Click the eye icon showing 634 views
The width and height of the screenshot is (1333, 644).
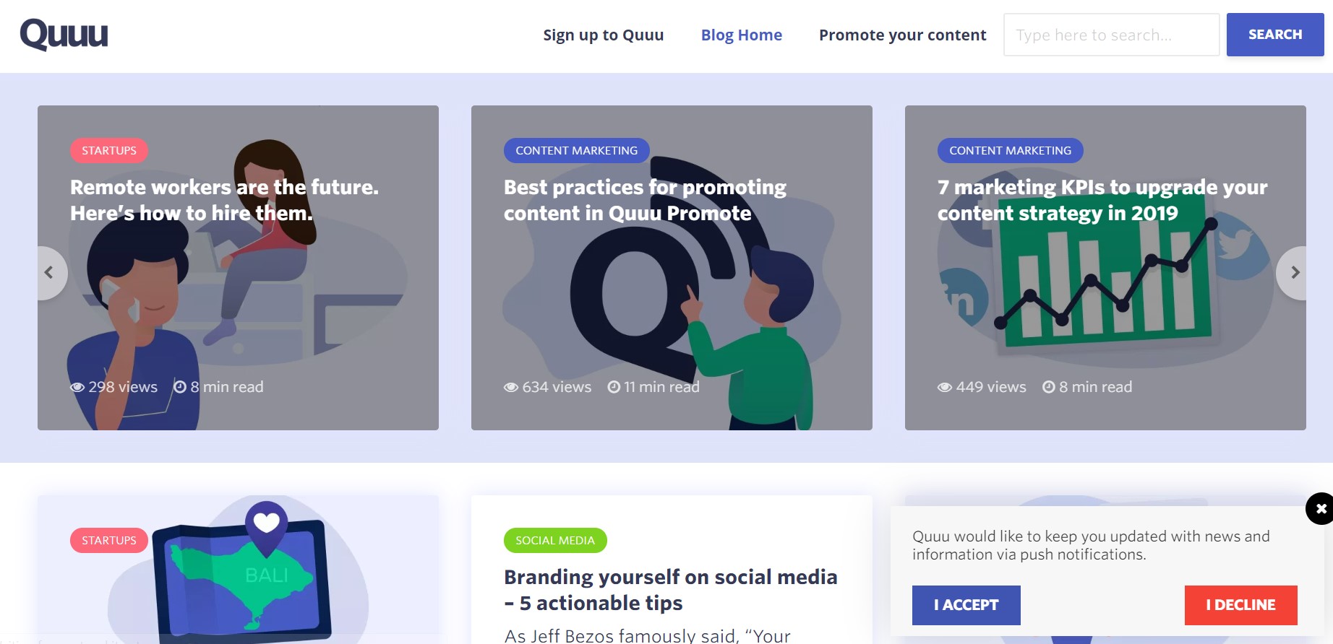(x=510, y=387)
